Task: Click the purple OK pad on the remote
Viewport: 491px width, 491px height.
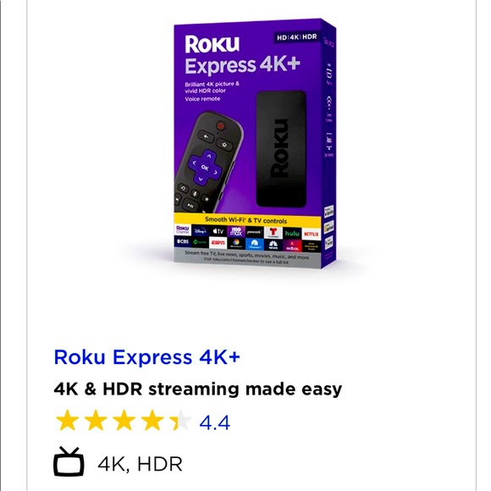Action: (205, 168)
